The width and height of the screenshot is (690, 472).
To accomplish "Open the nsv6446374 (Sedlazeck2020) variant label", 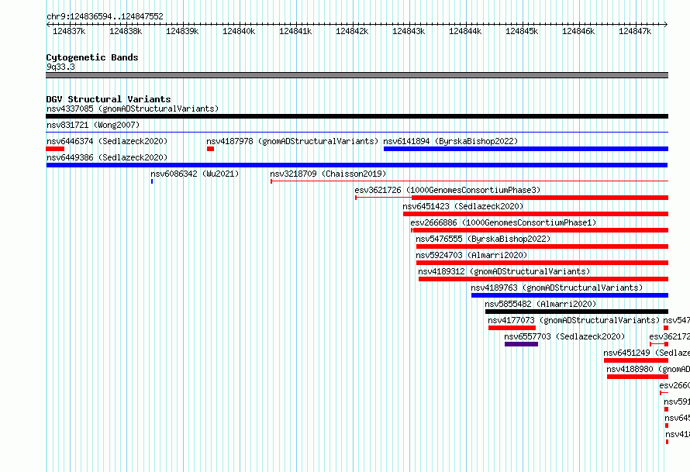I will tap(107, 141).
